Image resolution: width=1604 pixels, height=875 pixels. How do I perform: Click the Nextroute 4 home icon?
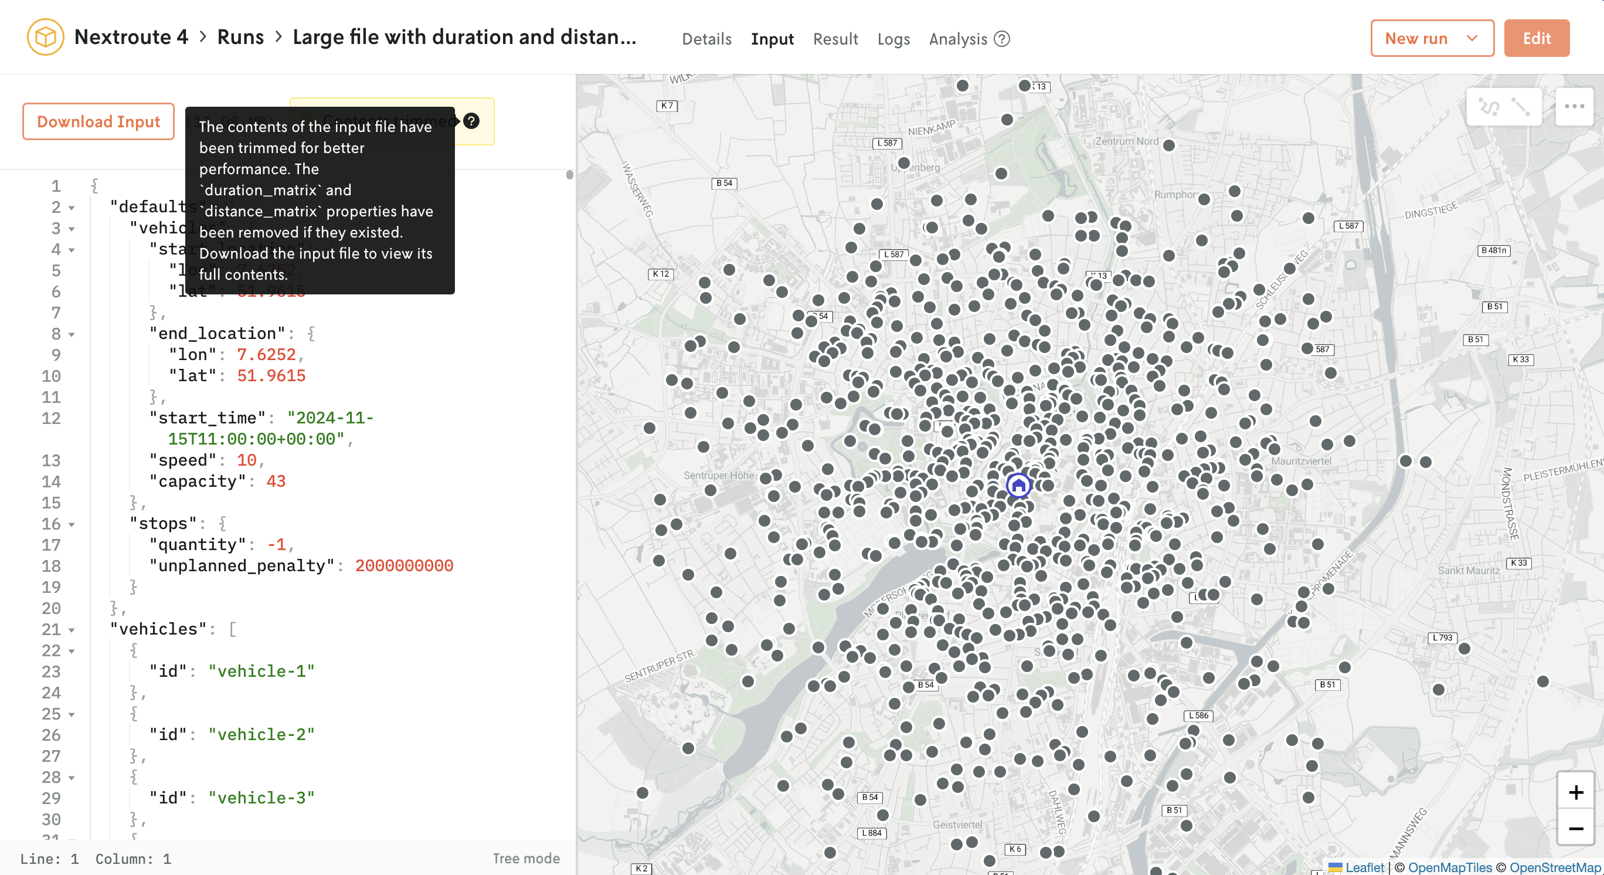45,38
